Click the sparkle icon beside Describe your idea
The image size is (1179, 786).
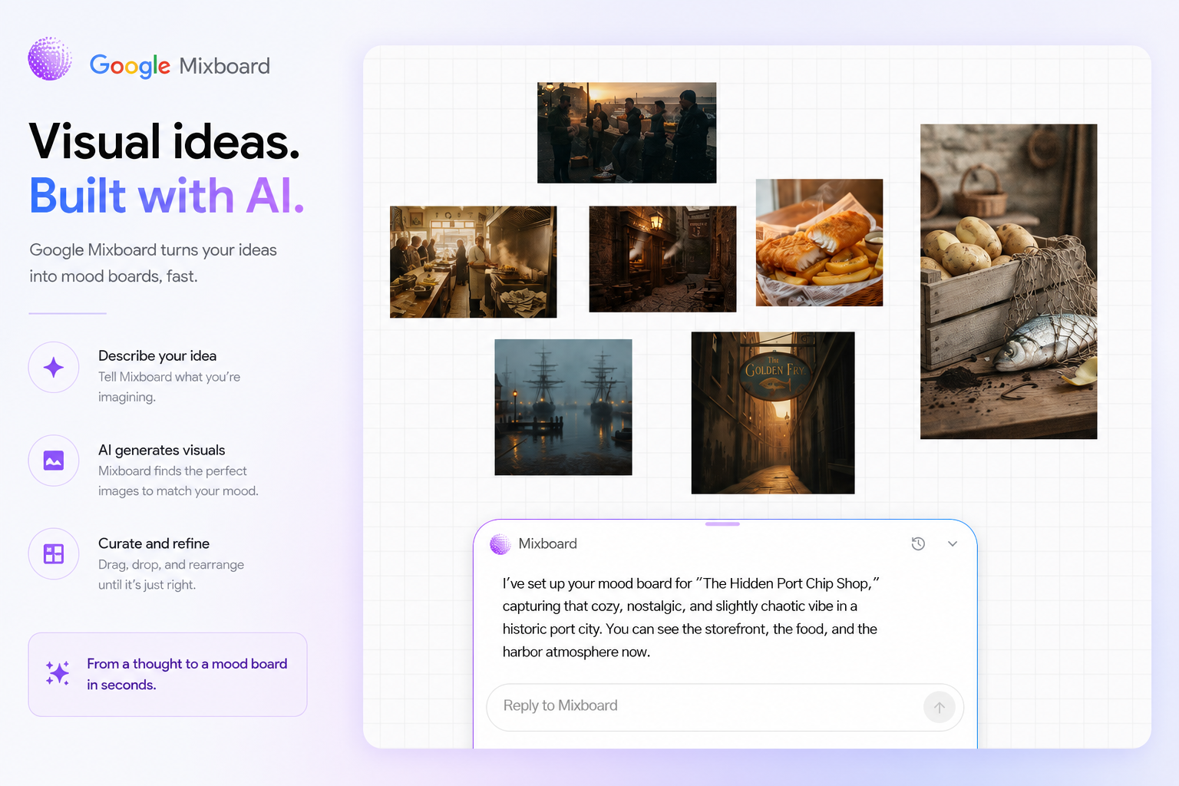tap(54, 367)
